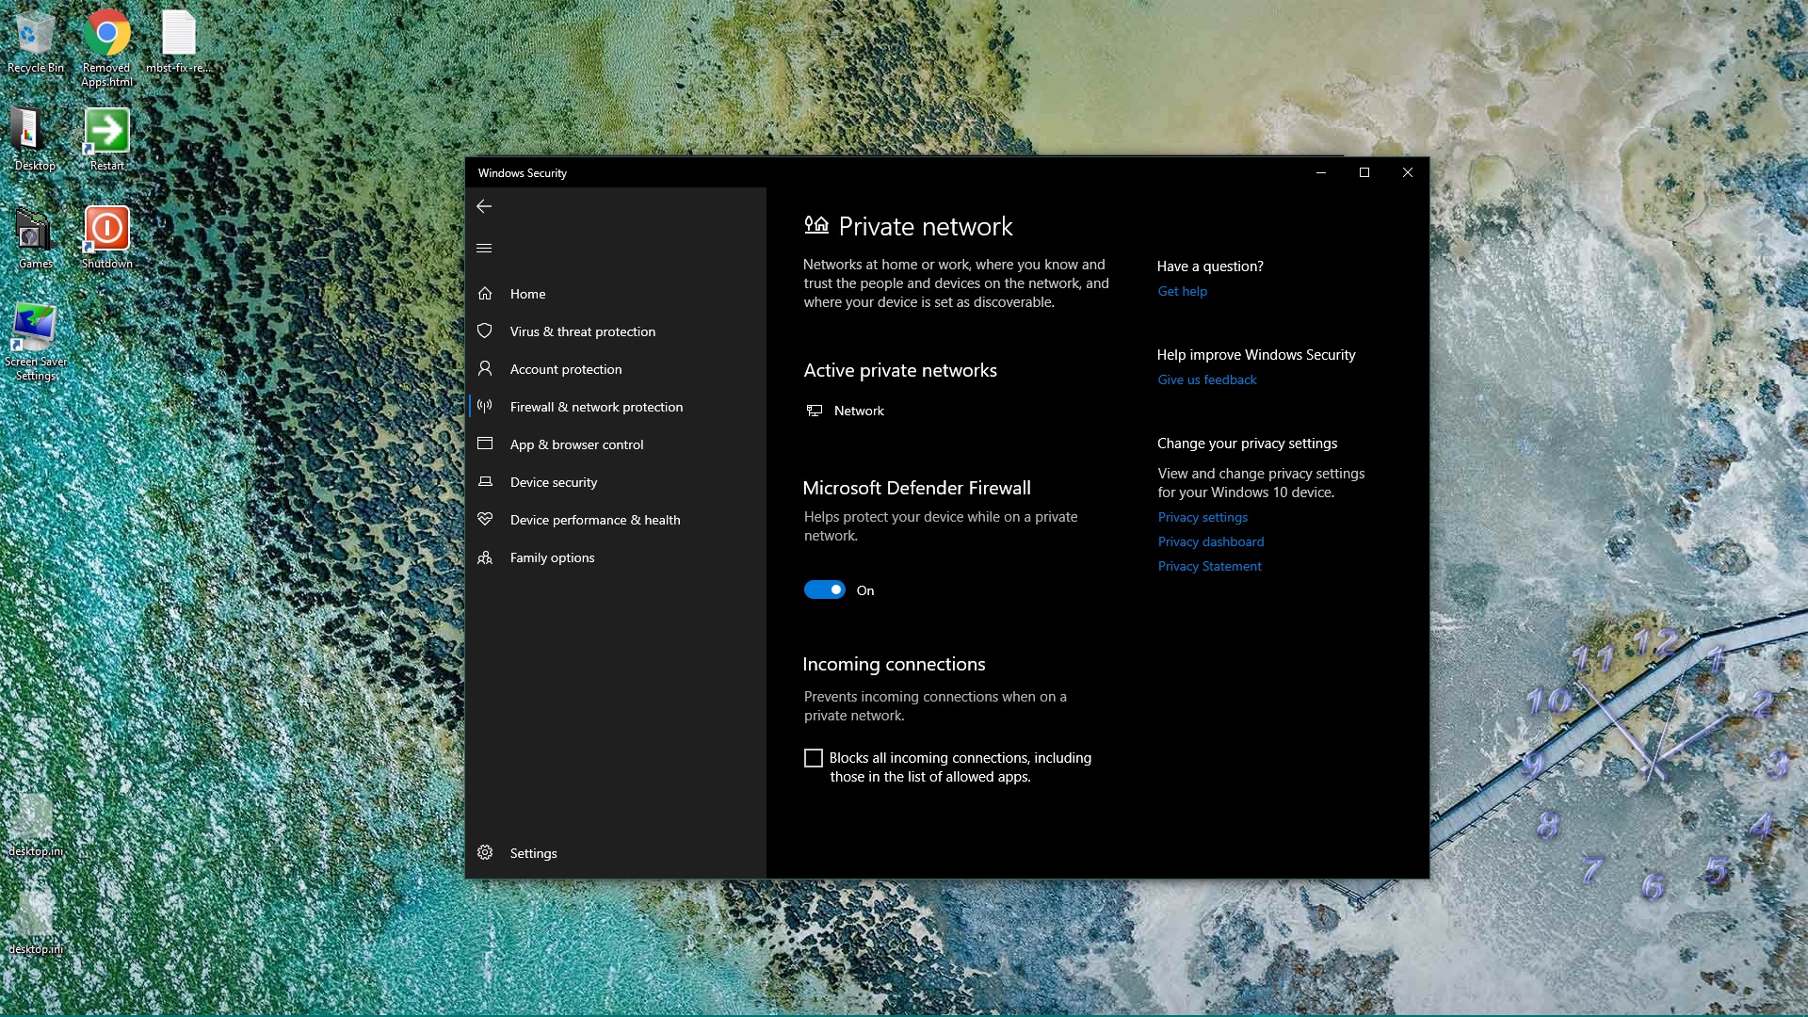Open Device performance & health section
This screenshot has height=1017, width=1808.
(617, 520)
